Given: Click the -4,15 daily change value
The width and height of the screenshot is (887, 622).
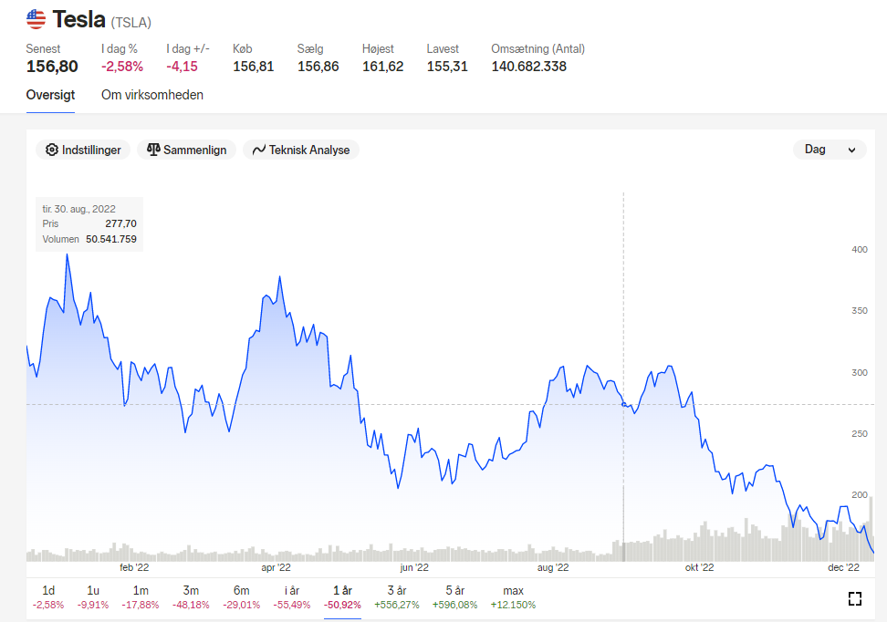Looking at the screenshot, I should (x=183, y=67).
